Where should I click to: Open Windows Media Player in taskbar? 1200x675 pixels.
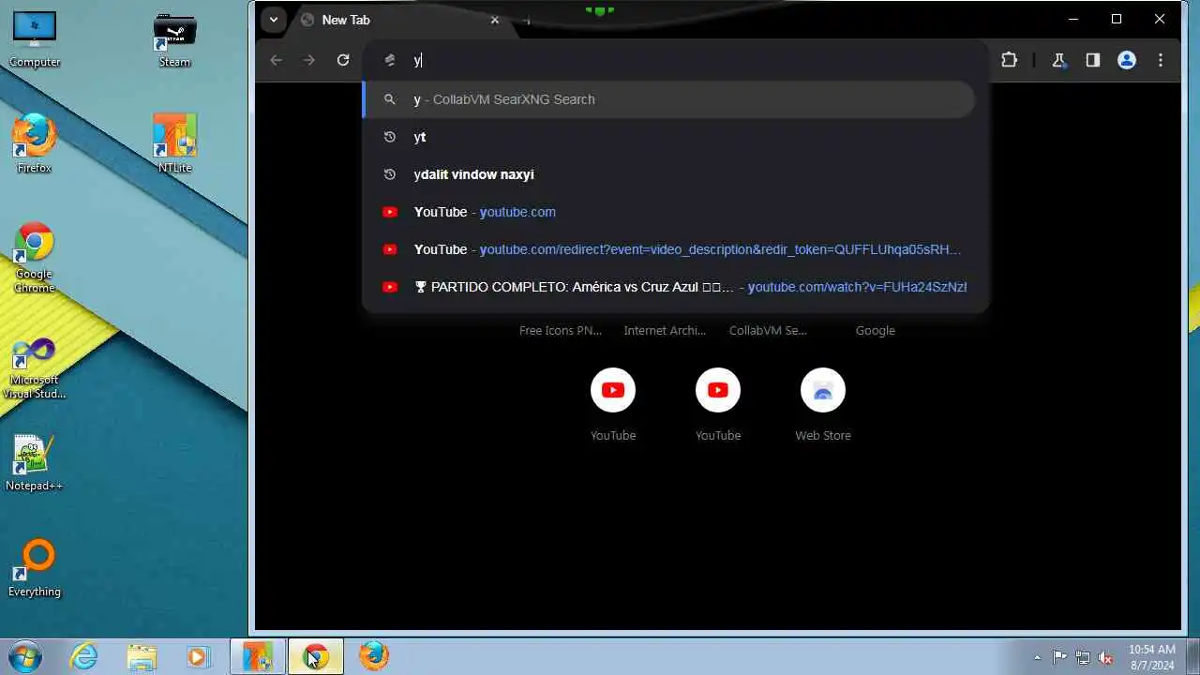[x=198, y=656]
